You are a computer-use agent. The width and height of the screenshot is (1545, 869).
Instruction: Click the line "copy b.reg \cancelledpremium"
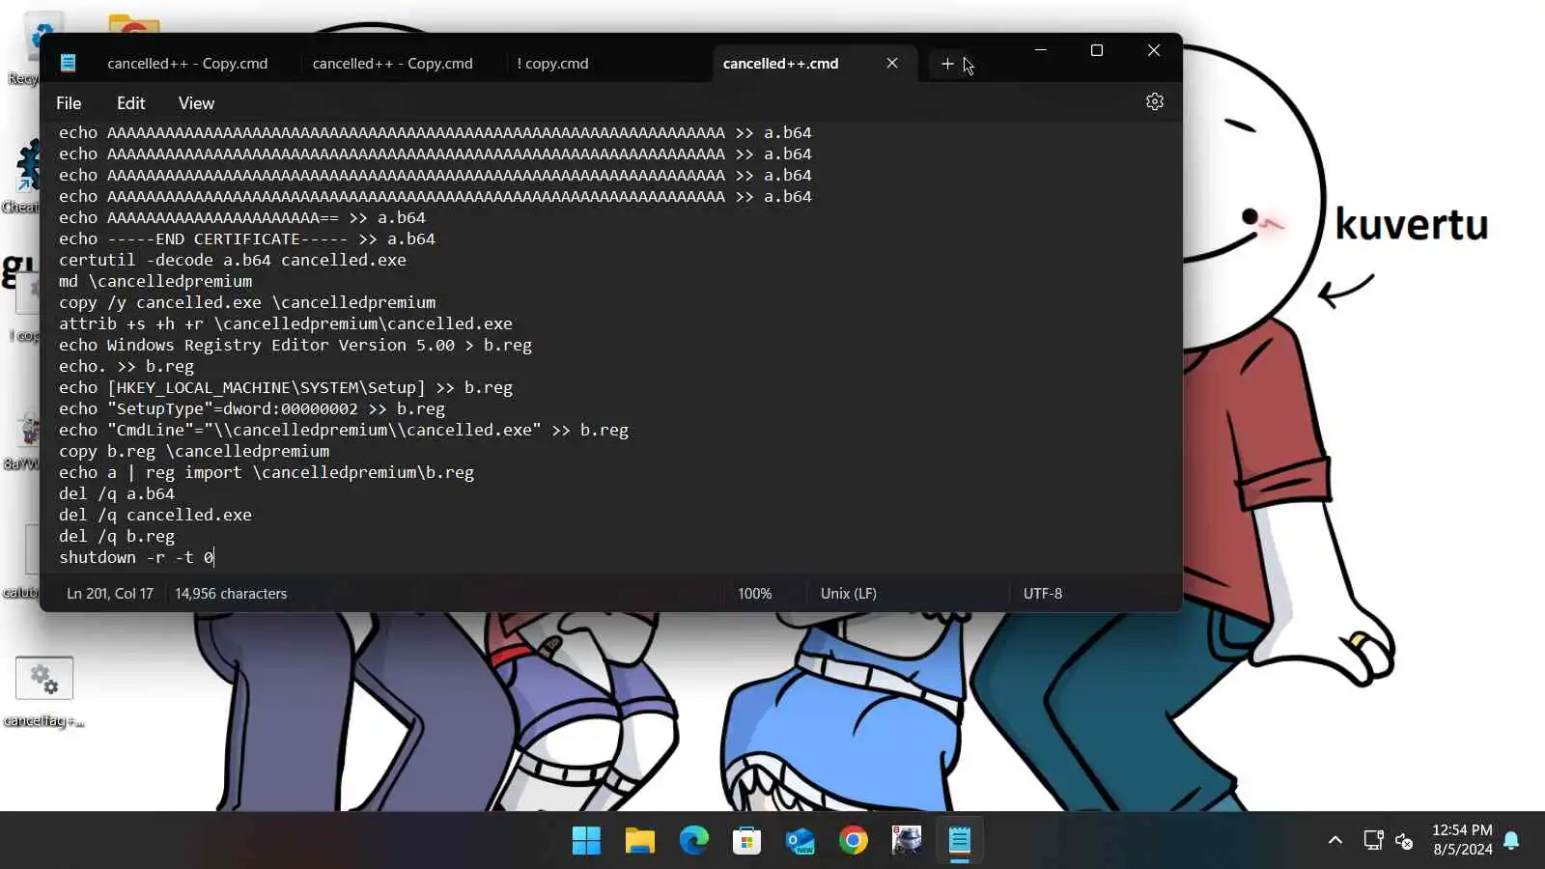(x=194, y=452)
